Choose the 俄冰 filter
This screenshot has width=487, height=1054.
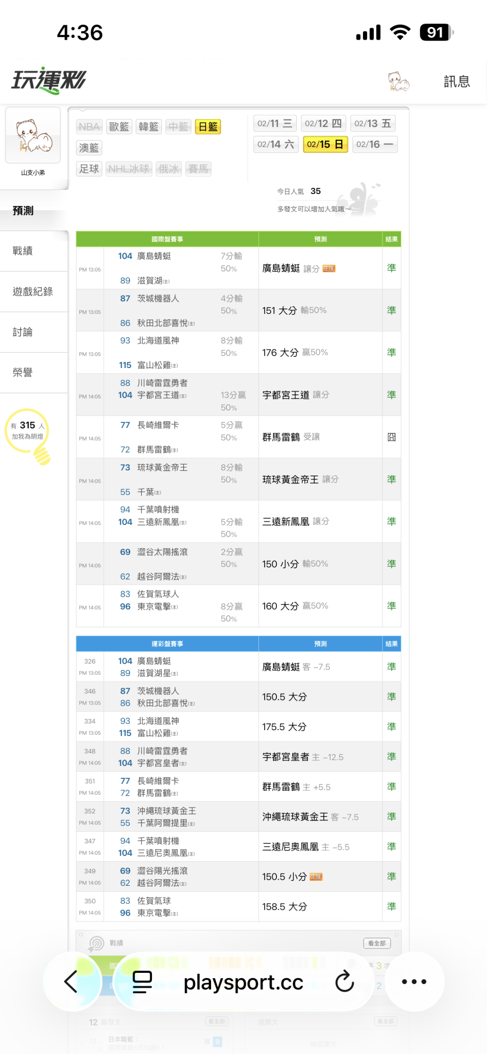(x=169, y=169)
